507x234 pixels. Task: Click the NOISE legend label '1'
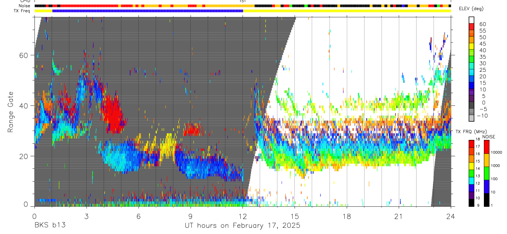coord(493,205)
